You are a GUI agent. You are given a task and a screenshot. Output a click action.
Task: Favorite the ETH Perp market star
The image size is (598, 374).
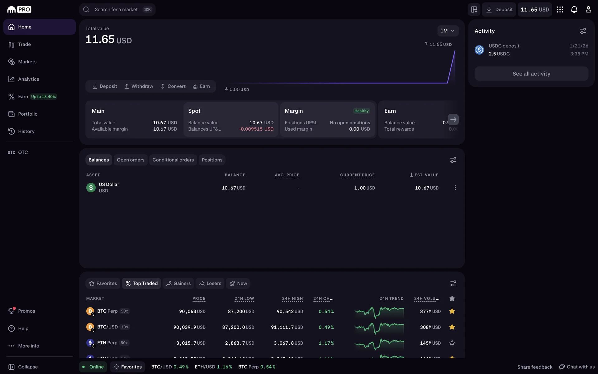(x=452, y=343)
